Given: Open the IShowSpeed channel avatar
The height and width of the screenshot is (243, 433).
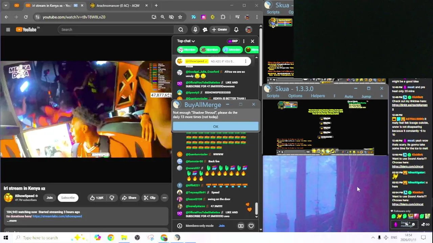Looking at the screenshot, I should [8, 198].
